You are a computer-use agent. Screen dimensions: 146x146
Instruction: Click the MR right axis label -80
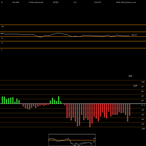[142, 124]
